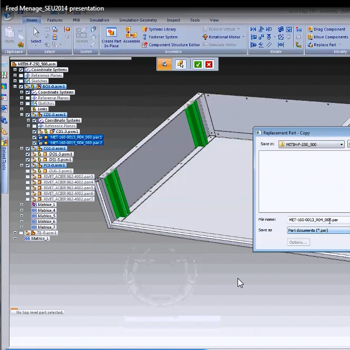Toggle BO1-0.asm:1 visibility checkbox
The image size is (350, 350).
coord(21,87)
